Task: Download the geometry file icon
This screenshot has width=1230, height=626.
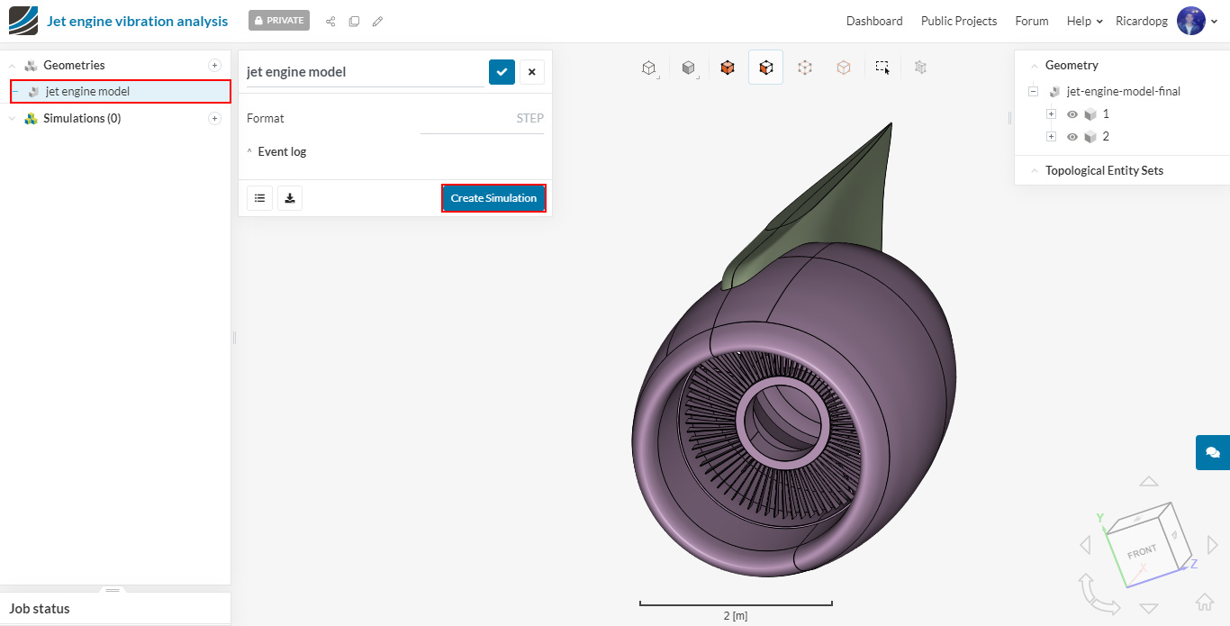Action: pyautogui.click(x=290, y=198)
